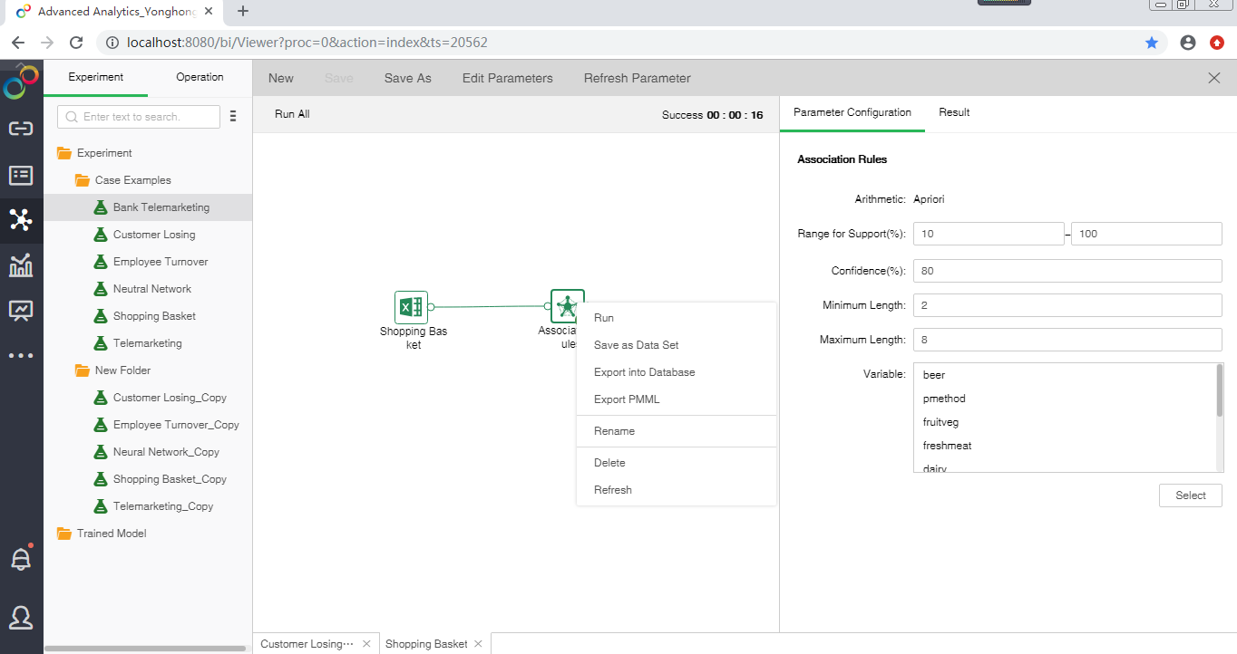Switch to the Experiment tab
Image resolution: width=1237 pixels, height=654 pixels.
pyautogui.click(x=95, y=77)
